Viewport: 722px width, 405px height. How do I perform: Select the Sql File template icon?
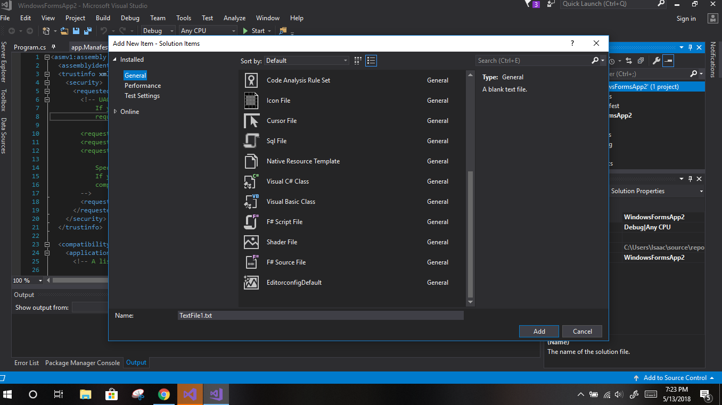tap(251, 141)
